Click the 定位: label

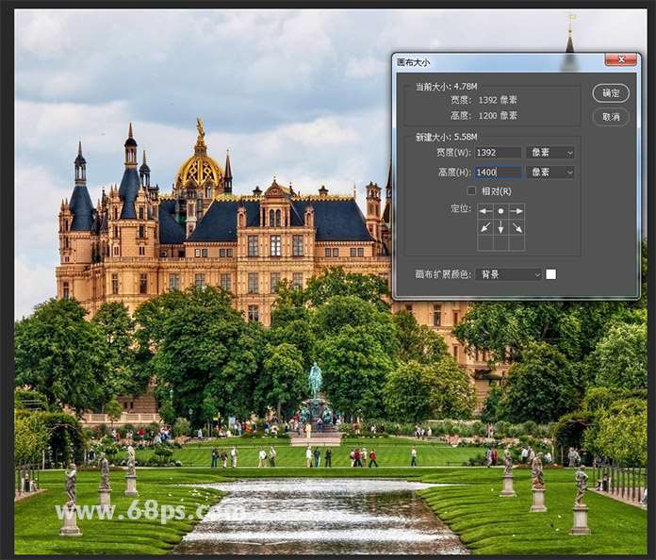pos(461,208)
